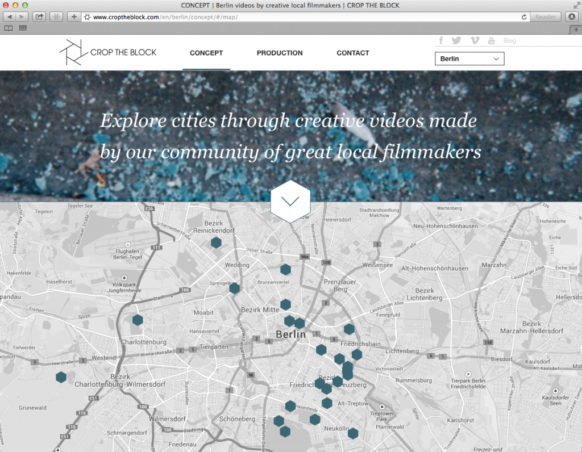Reload the page with the refresh arrow

(x=523, y=17)
